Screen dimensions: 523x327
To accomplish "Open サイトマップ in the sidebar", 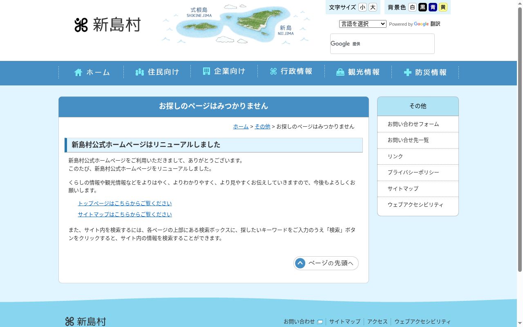I will (418, 189).
